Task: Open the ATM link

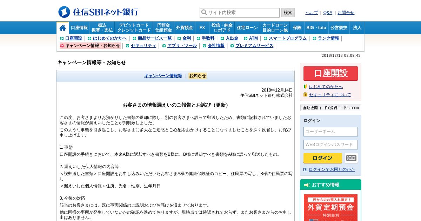Action: pos(253,38)
